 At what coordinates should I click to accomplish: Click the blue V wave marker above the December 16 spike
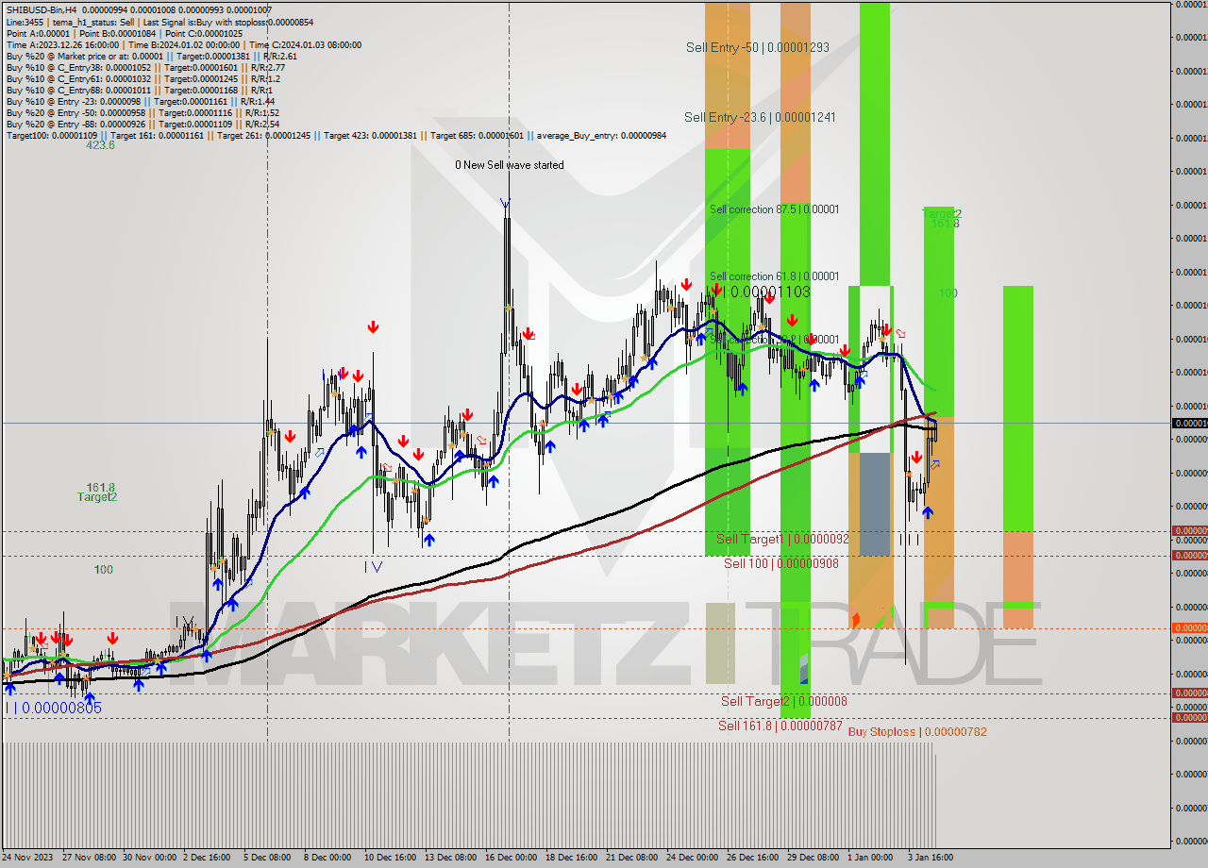pyautogui.click(x=505, y=204)
